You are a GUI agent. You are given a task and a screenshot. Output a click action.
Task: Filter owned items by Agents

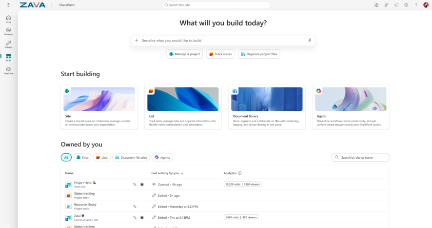[x=162, y=157]
